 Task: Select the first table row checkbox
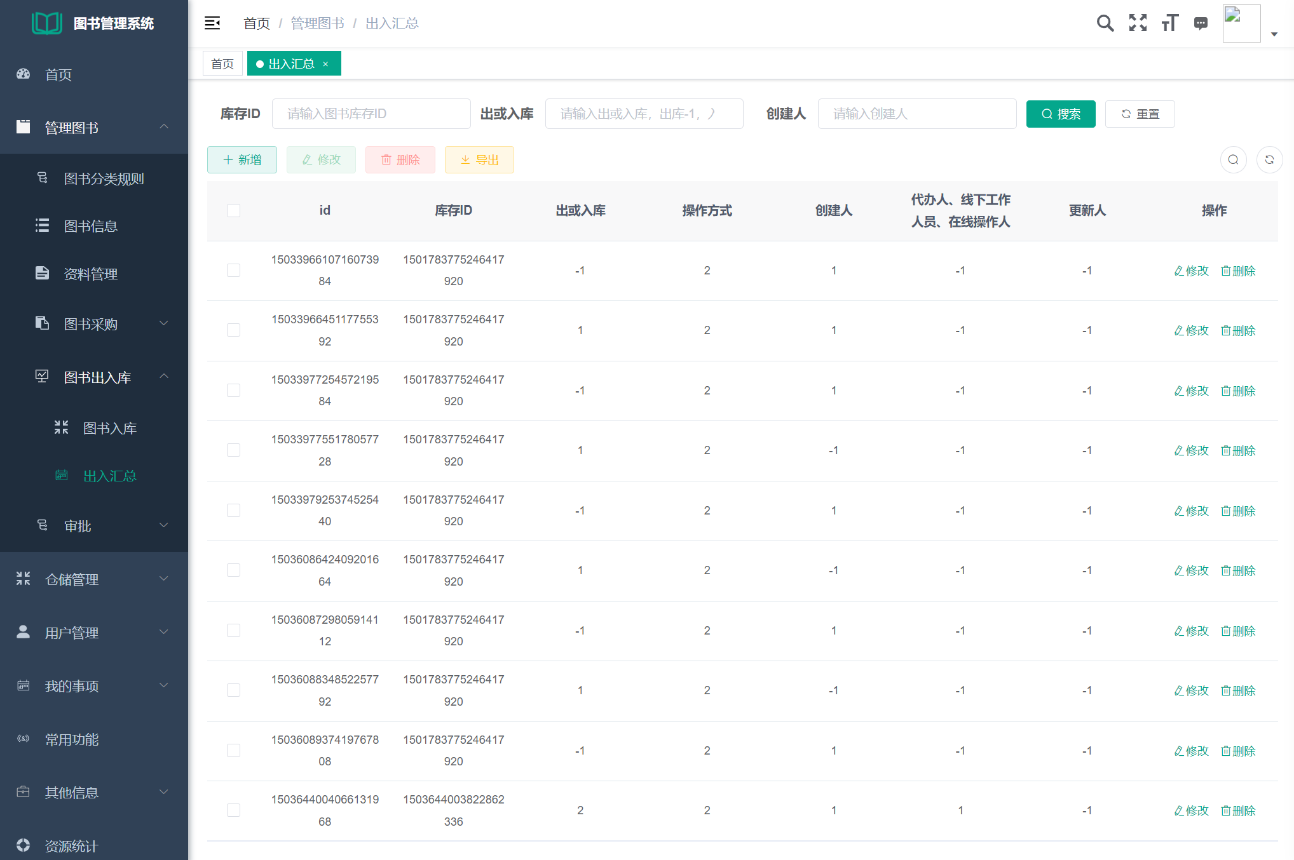pos(233,271)
